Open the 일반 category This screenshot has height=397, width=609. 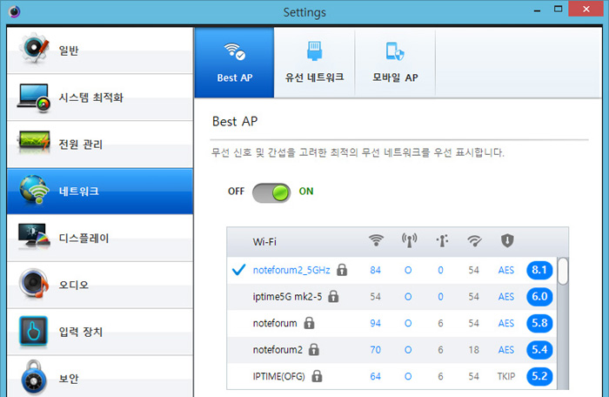click(x=100, y=50)
